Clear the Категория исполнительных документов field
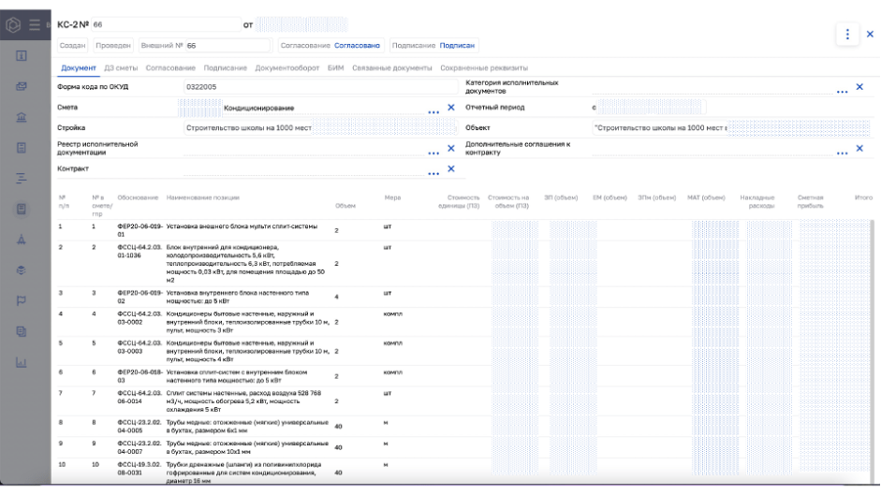881x495 pixels. coord(859,87)
